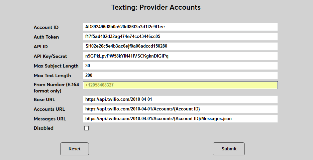Submit the provider account form
The image size is (313, 160).
pyautogui.click(x=229, y=149)
